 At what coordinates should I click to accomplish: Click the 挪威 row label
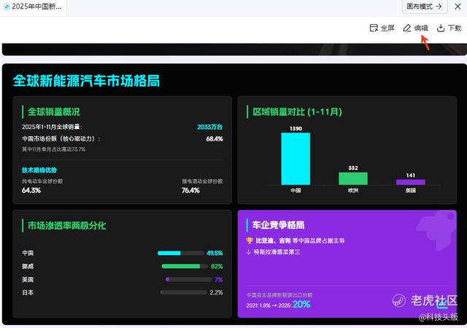coord(28,266)
